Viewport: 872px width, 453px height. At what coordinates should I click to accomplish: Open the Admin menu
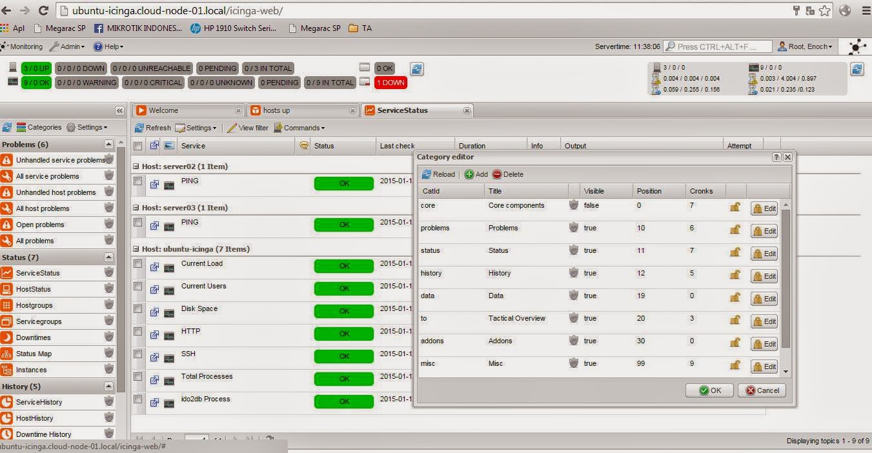click(x=67, y=46)
